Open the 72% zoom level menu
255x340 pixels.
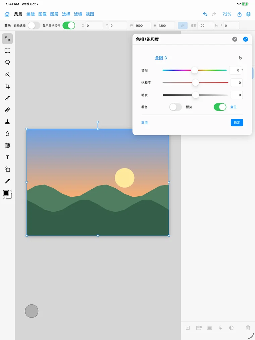pyautogui.click(x=227, y=14)
